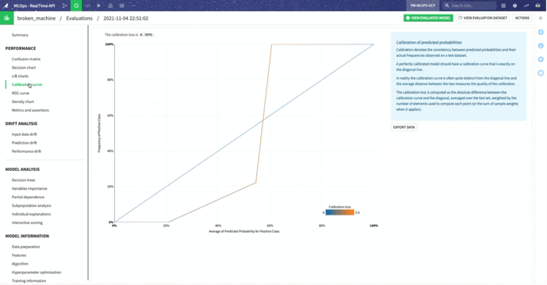This screenshot has height=285, width=547.
Task: Click the green analysis circle icon
Action: click(x=76, y=5)
